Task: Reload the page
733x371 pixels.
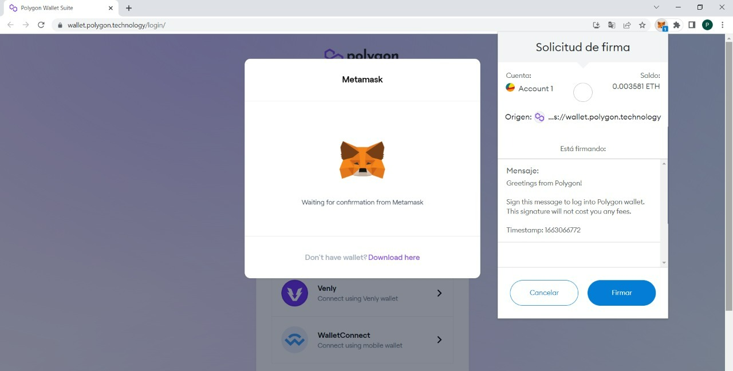Action: pyautogui.click(x=41, y=25)
